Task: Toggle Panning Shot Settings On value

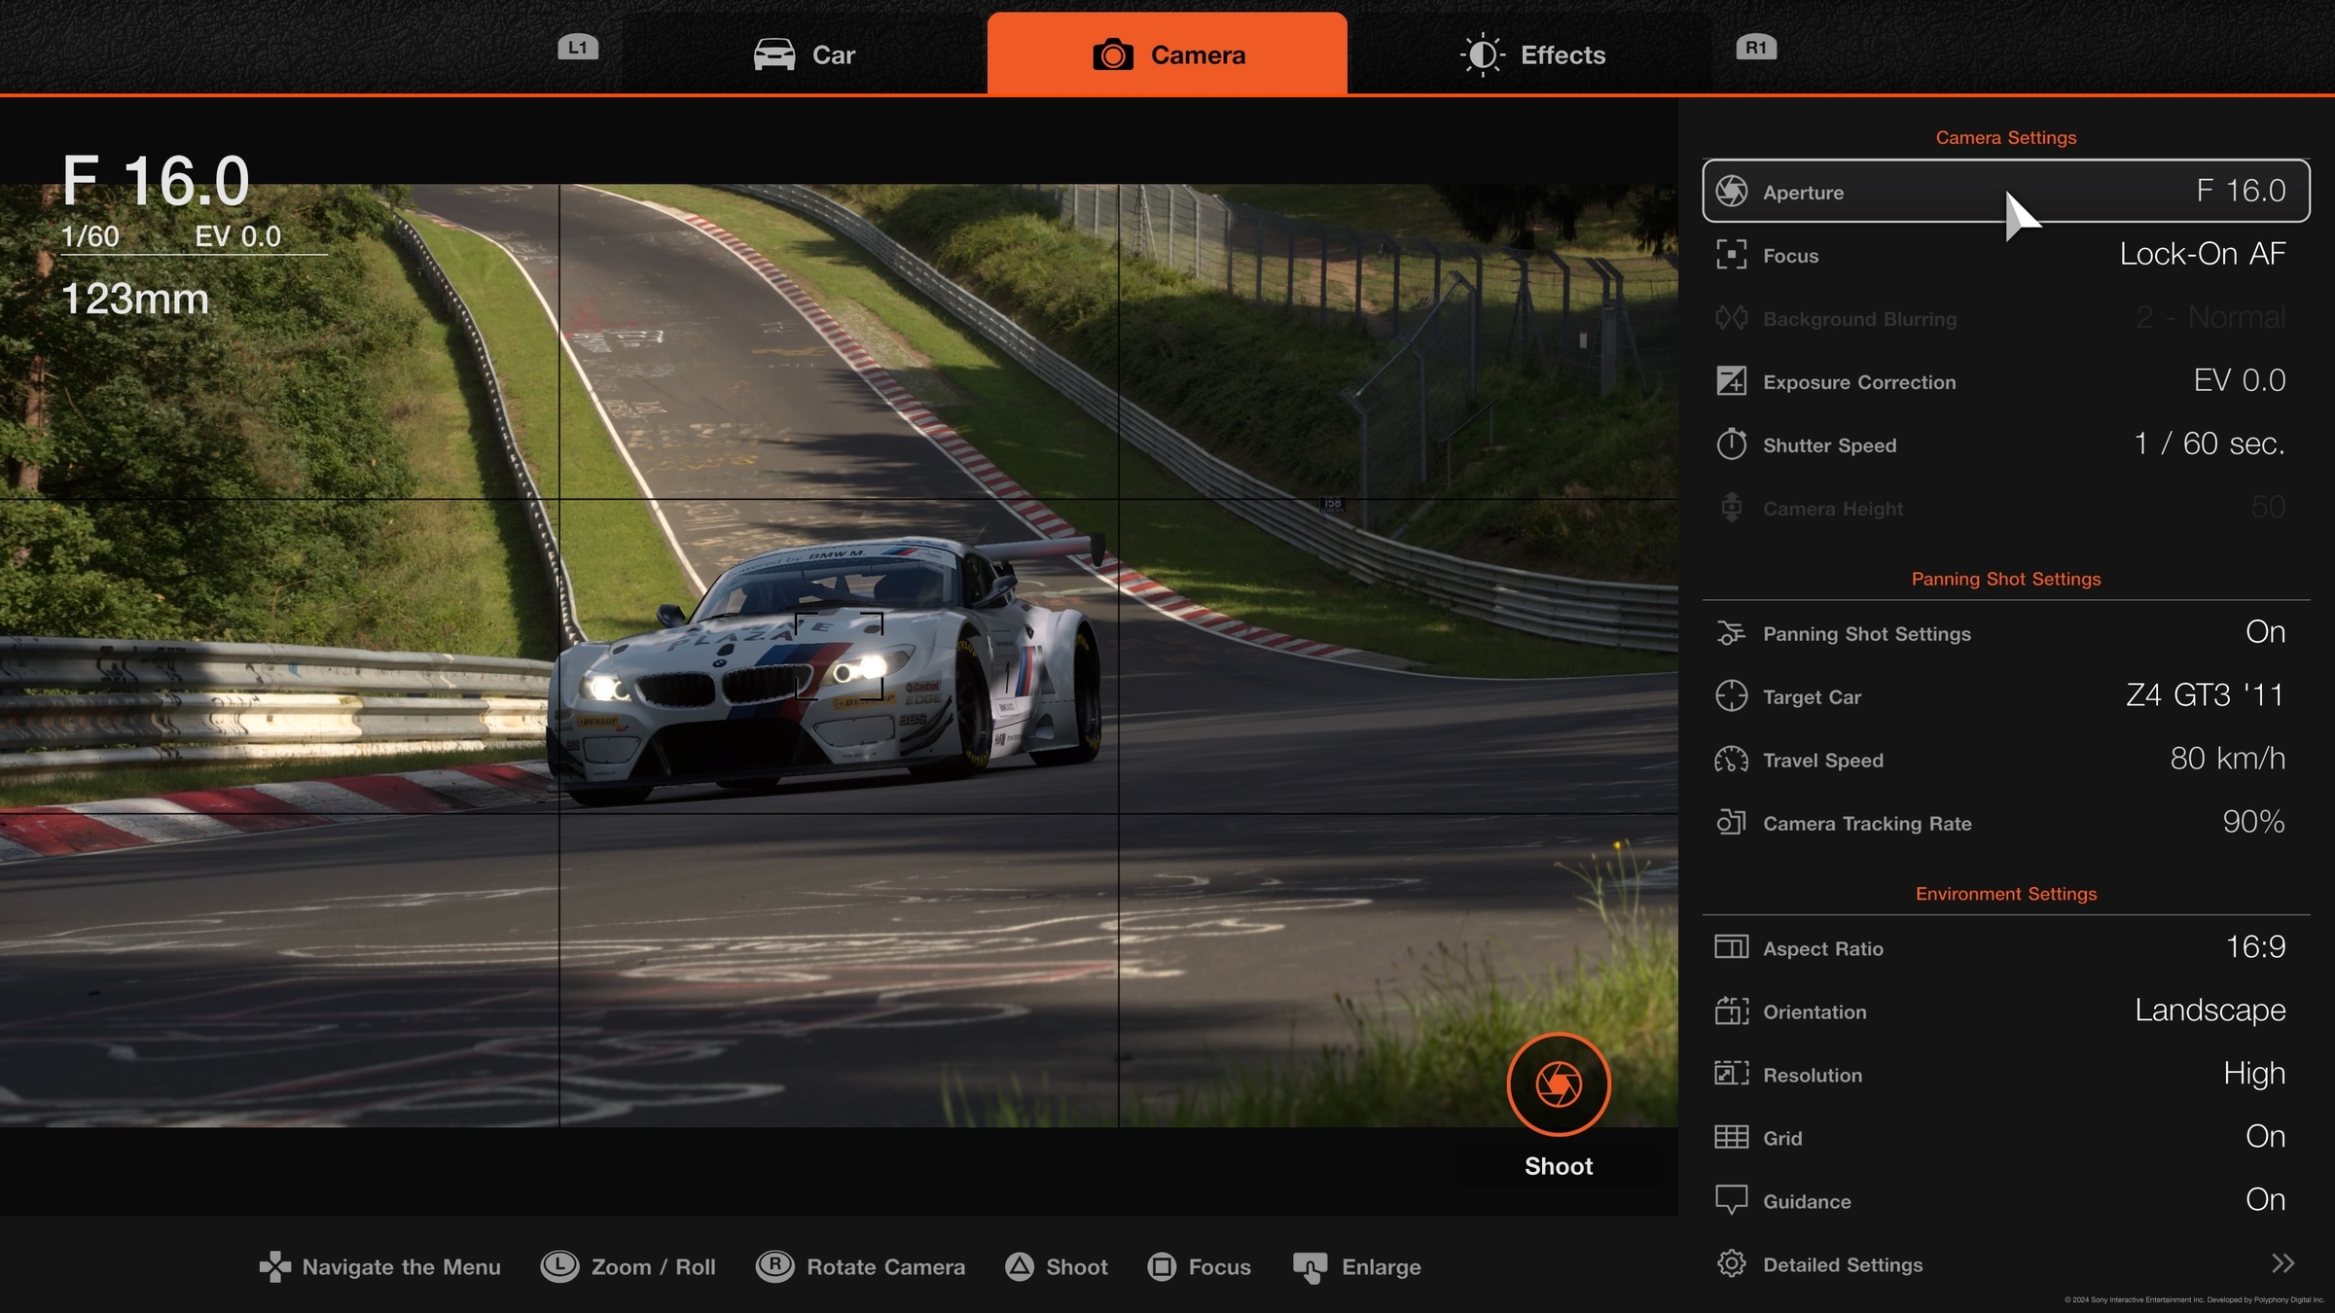Action: pyautogui.click(x=2265, y=632)
